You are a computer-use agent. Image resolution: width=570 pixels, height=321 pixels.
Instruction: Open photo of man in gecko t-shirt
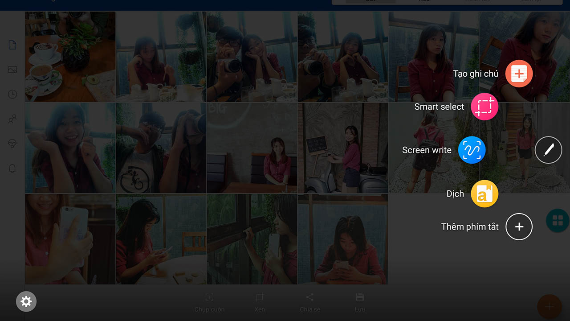point(161,148)
